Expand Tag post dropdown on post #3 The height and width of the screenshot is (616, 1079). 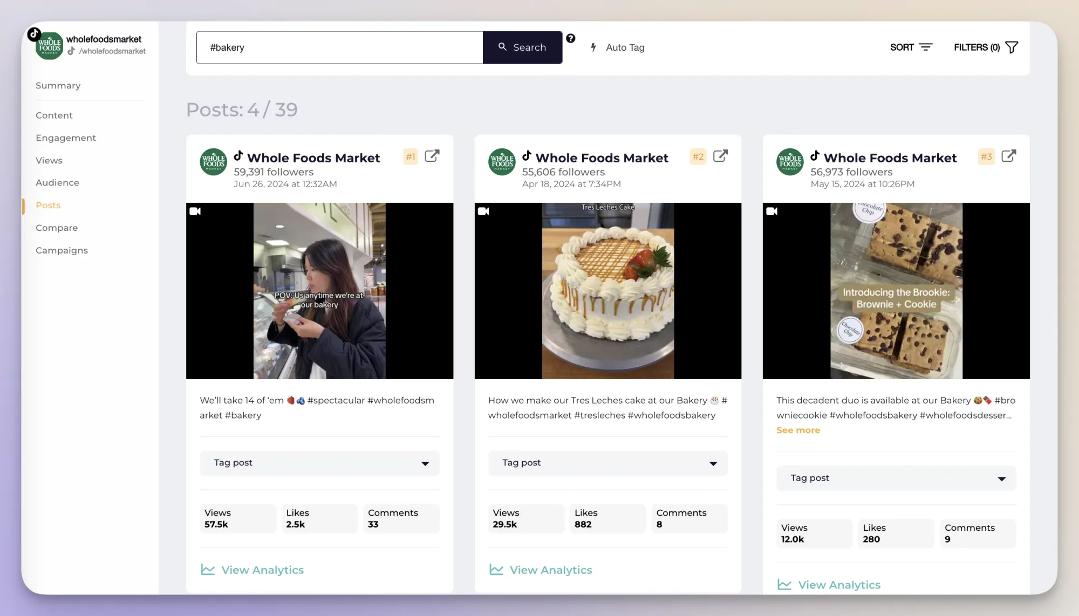896,478
